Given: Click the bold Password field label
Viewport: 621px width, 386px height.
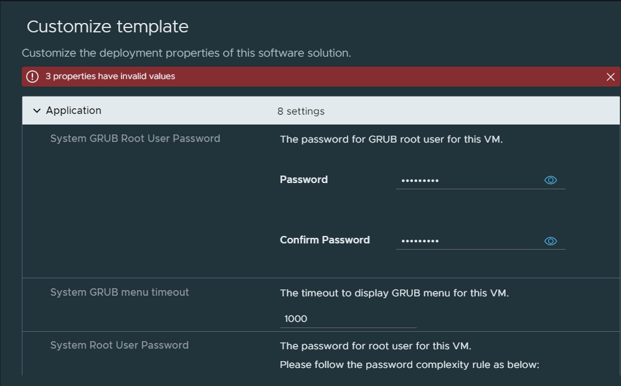Looking at the screenshot, I should coord(304,180).
